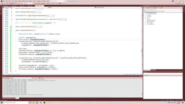The image size is (185, 104).
Task: Click the Refresh icon in Solution Explorer
Action: (x=155, y=8)
